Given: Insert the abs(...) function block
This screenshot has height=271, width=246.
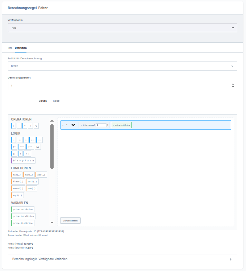Looking at the screenshot, I should pyautogui.click(x=41, y=174).
